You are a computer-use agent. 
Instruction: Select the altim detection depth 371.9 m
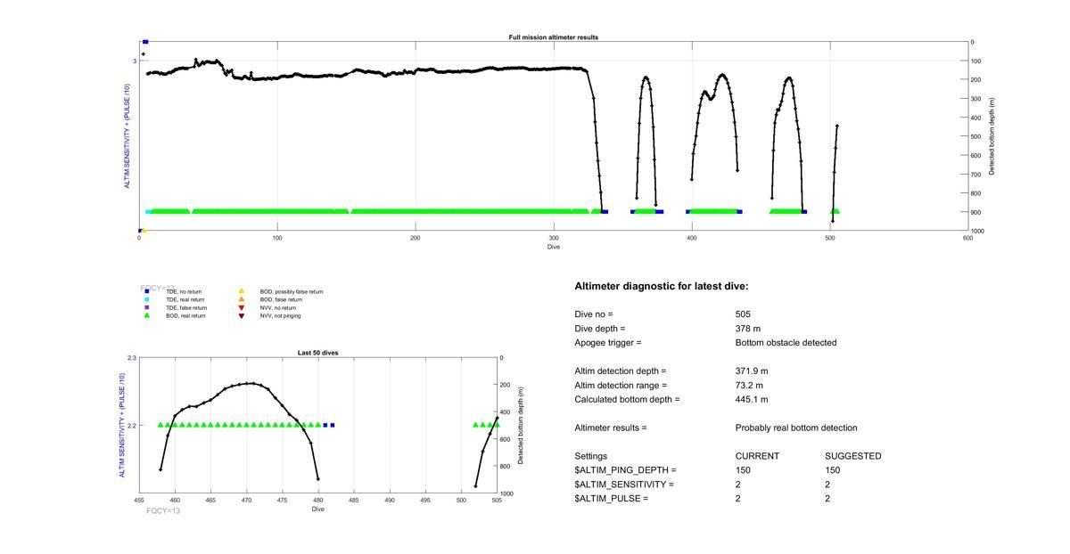tap(752, 371)
